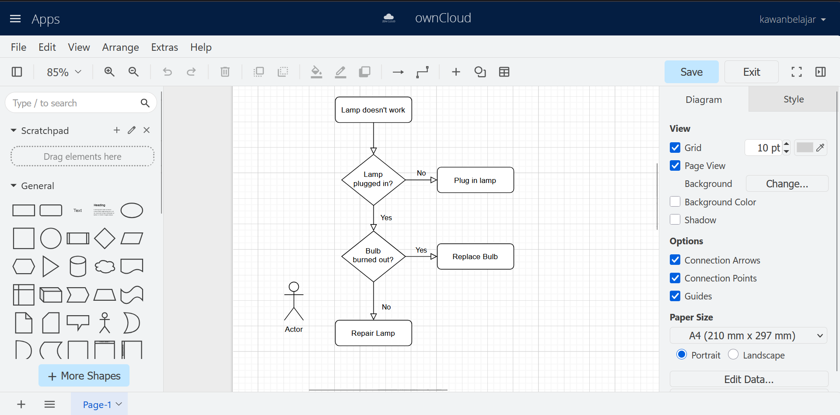Select Landscape orientation
840x415 pixels.
coord(733,355)
